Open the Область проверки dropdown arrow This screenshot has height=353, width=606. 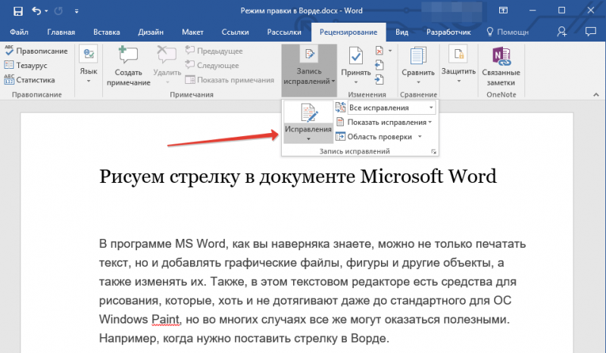tap(420, 137)
